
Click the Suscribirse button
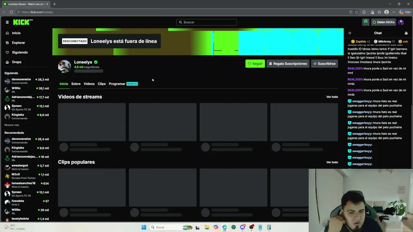pyautogui.click(x=325, y=63)
